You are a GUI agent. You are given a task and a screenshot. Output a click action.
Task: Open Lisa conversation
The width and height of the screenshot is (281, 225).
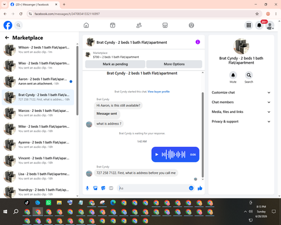[38, 176]
